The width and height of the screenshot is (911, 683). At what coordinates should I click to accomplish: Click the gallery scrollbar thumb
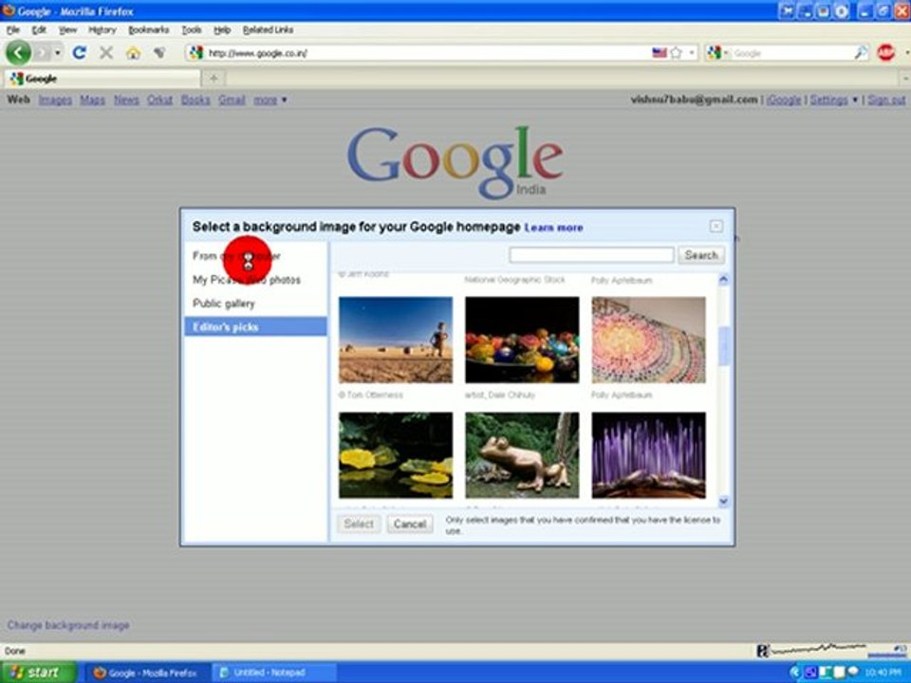723,347
